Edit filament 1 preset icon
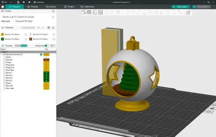The height and width of the screenshot is (137, 216). pyautogui.click(x=26, y=34)
